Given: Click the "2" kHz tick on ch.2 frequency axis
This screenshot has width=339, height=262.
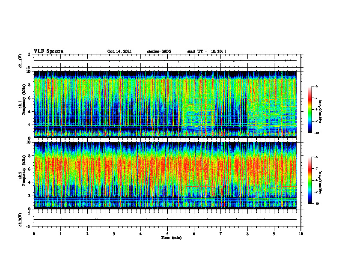Looking at the screenshot, I should point(30,196).
